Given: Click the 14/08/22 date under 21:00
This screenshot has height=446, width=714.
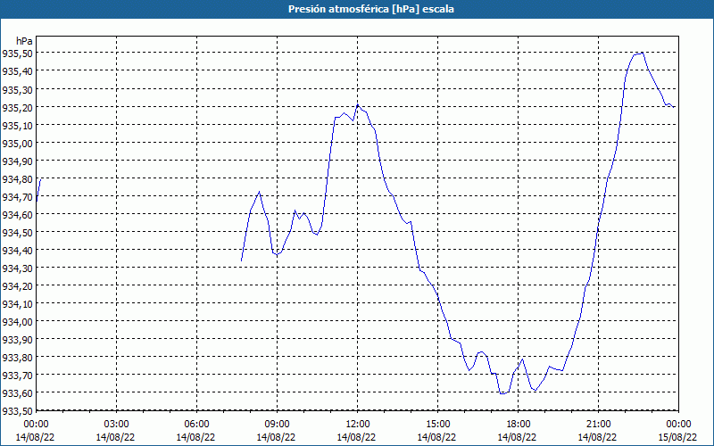Looking at the screenshot, I should [597, 437].
